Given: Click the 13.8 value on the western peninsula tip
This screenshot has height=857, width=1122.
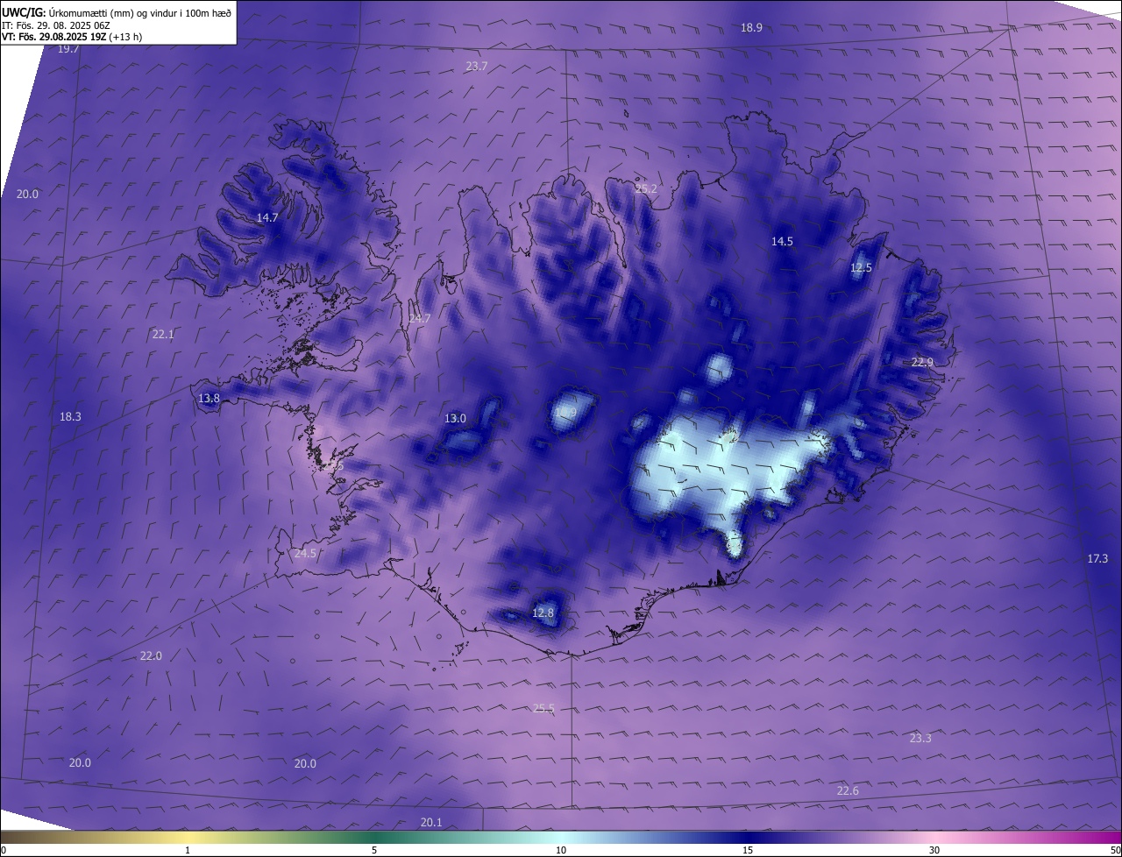Looking at the screenshot, I should pyautogui.click(x=209, y=398).
